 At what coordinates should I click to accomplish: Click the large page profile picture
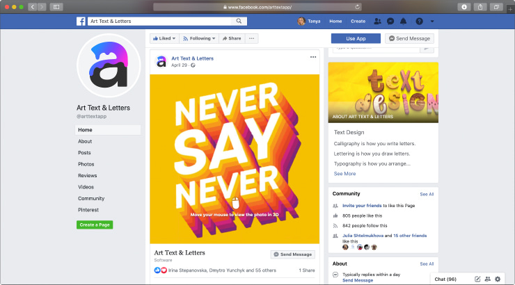109,65
